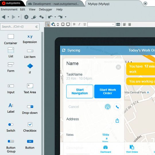
Task: Click the toolbox vertical scrollbar
Action: (x=42, y=93)
